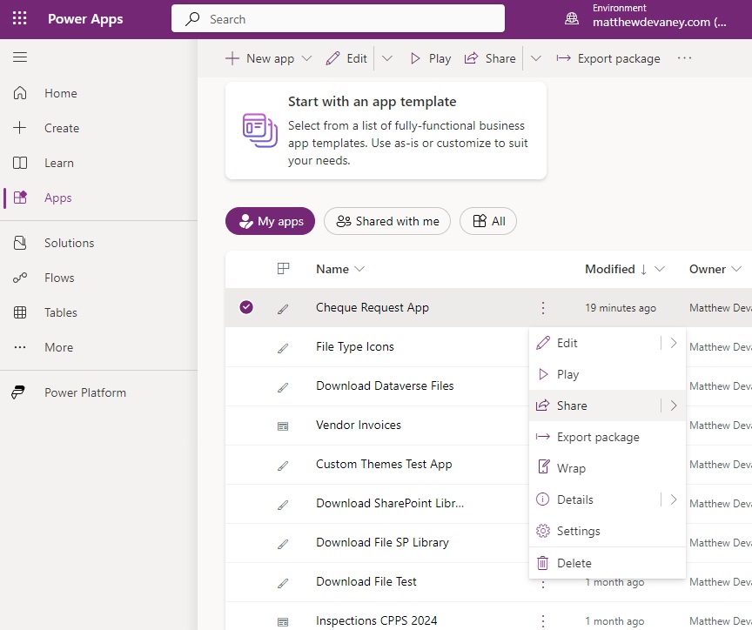The image size is (752, 630).
Task: Click the Play button in toolbar
Action: click(x=430, y=58)
